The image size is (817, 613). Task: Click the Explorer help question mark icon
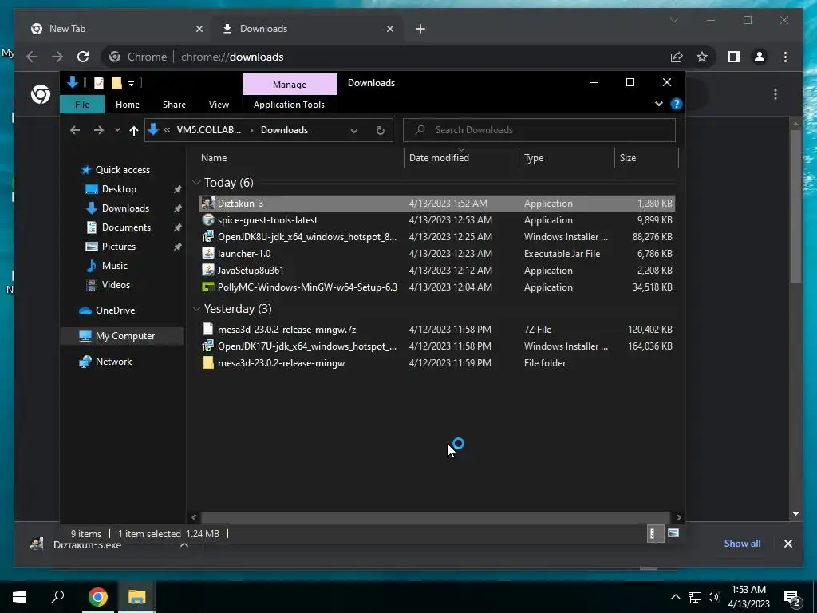pos(676,104)
